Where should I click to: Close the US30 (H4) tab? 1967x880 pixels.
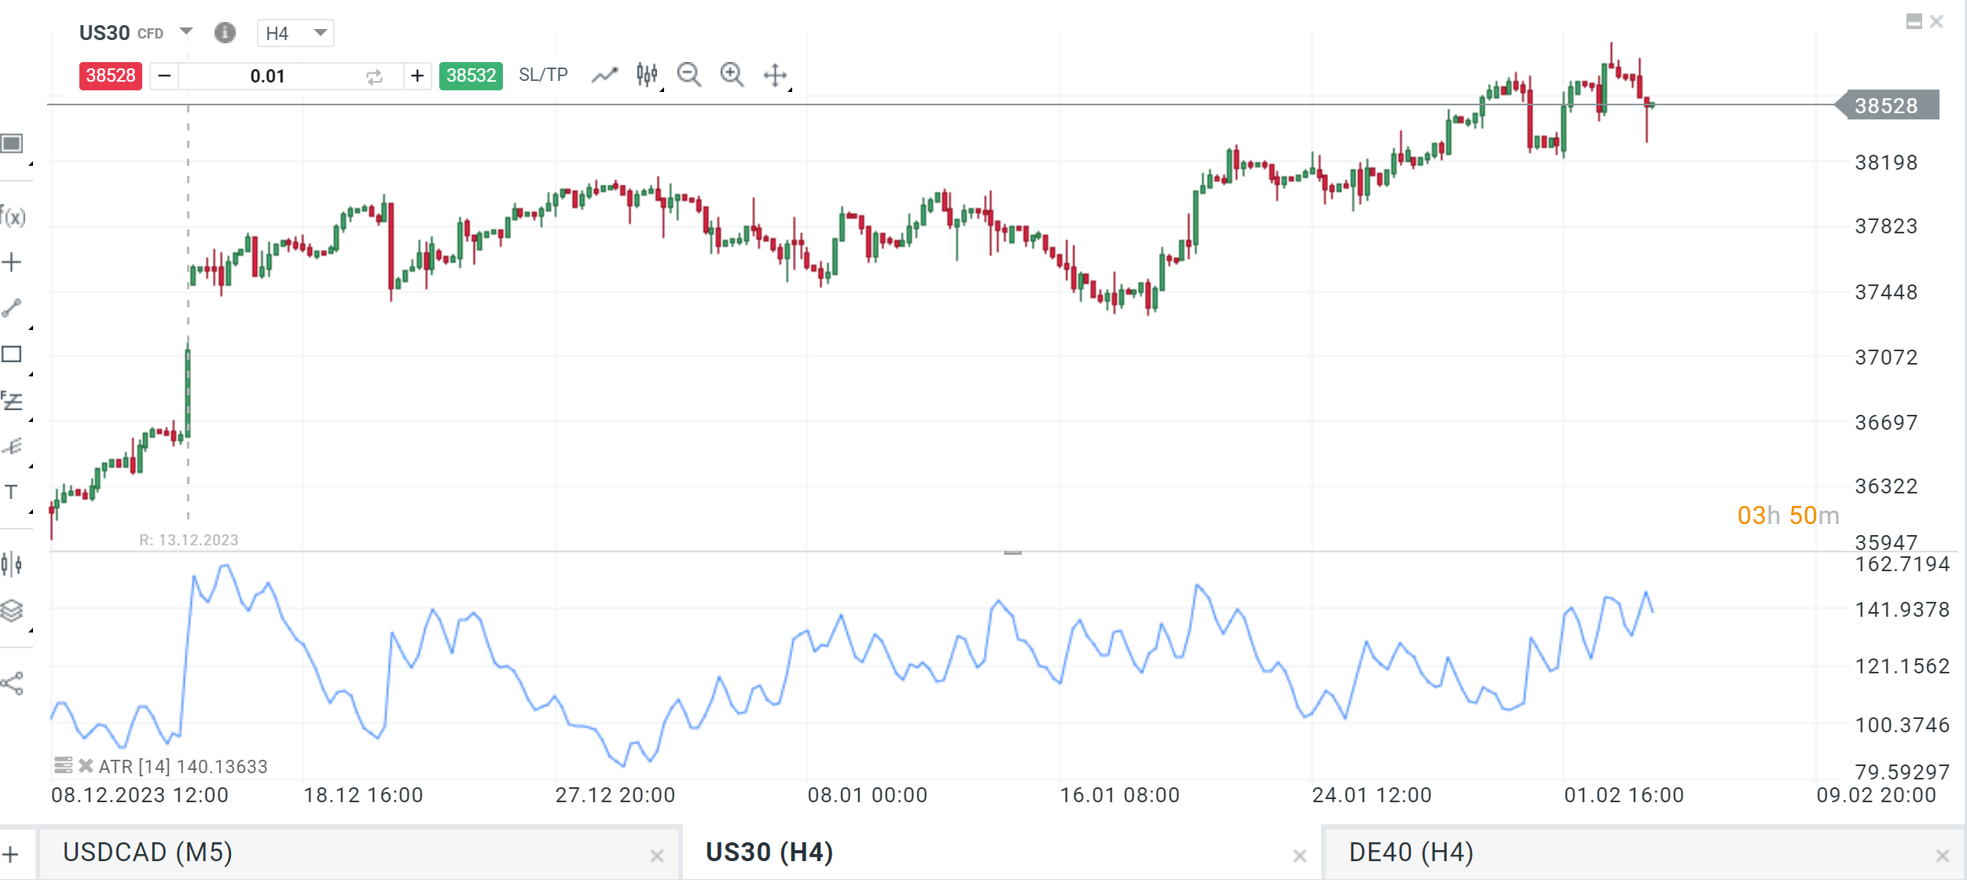[x=1300, y=856]
